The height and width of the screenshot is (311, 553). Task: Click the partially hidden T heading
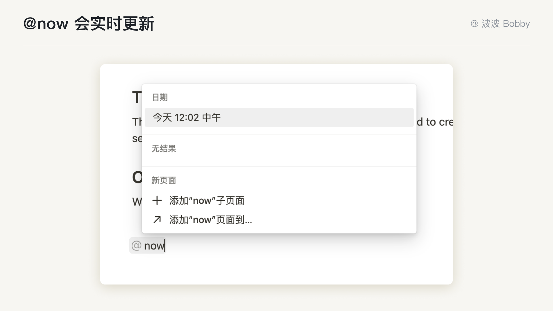137,97
